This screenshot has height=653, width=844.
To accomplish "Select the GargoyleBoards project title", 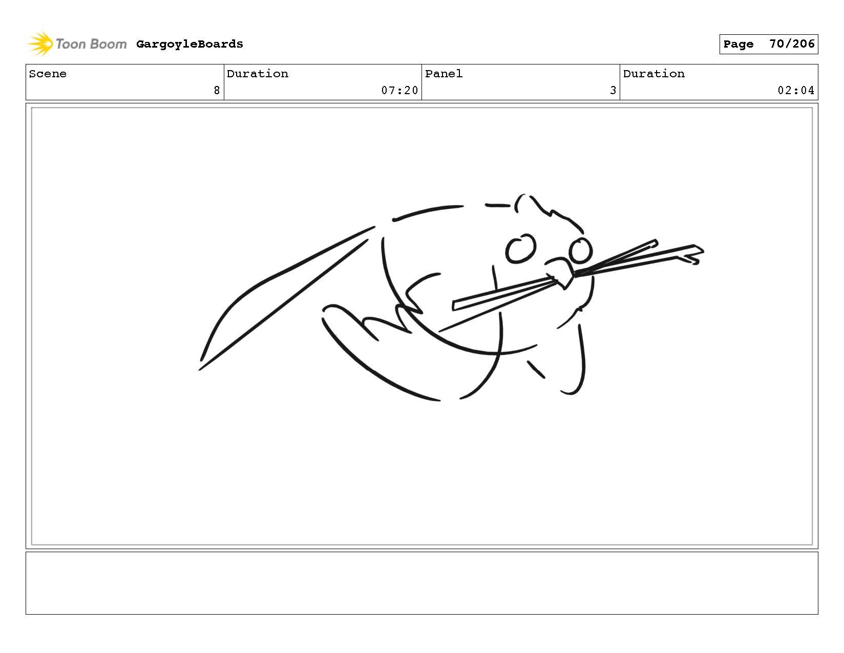I will point(189,44).
